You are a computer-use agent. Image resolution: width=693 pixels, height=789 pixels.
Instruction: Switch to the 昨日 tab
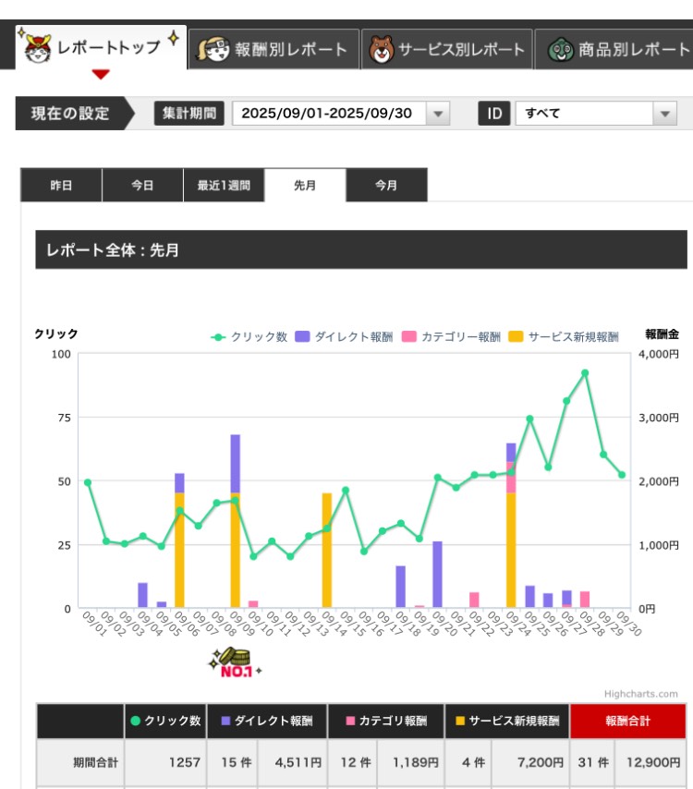point(61,185)
